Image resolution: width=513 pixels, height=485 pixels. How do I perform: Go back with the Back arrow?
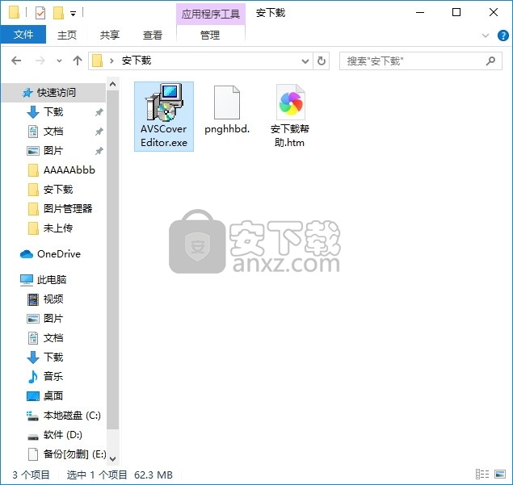(x=16, y=61)
